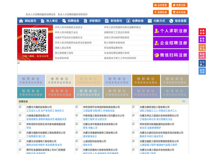Click the job link 装修装潢设计
This screenshot has width=206, height=154.
click(x=90, y=136)
